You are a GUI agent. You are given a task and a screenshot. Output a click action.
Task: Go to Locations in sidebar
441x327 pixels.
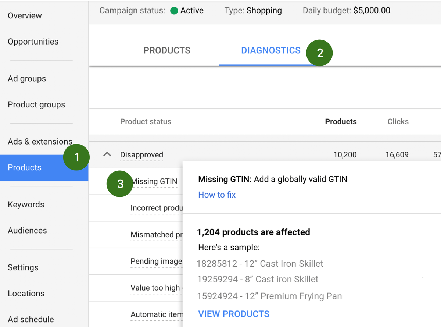pos(26,294)
